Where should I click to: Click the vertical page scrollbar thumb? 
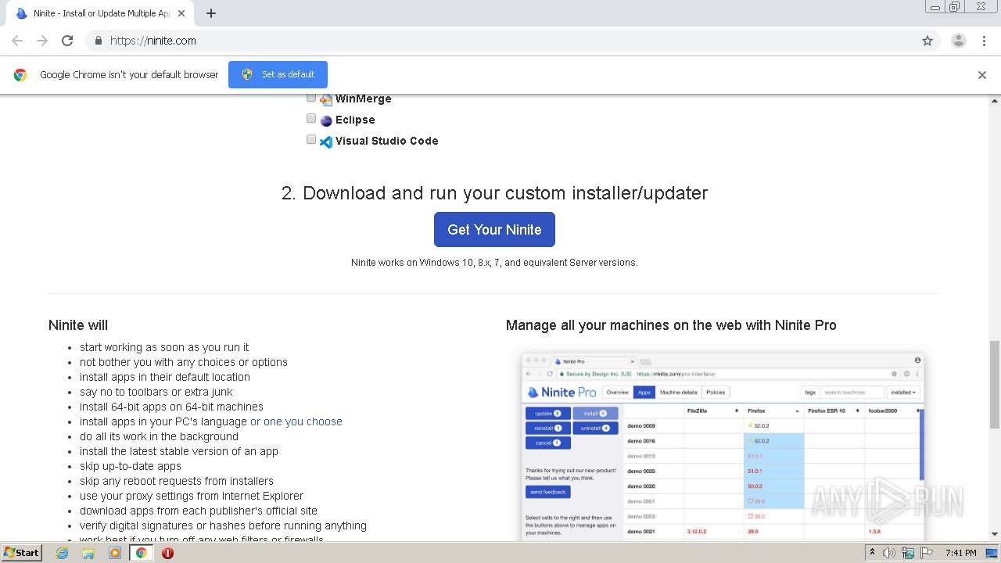pos(995,385)
